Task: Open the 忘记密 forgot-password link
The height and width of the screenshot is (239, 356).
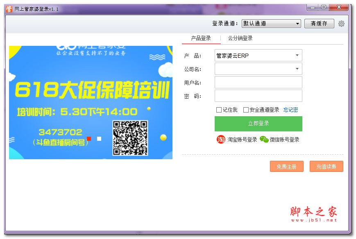Action: 290,110
